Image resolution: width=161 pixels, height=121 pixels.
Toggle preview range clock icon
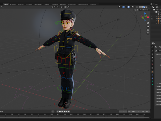click(x=129, y=112)
